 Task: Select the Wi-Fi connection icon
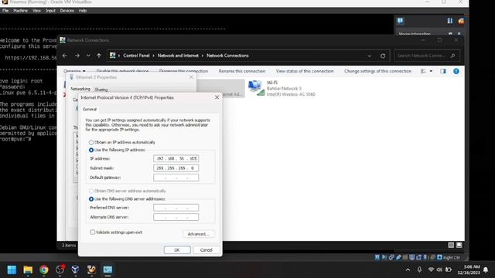(x=256, y=88)
